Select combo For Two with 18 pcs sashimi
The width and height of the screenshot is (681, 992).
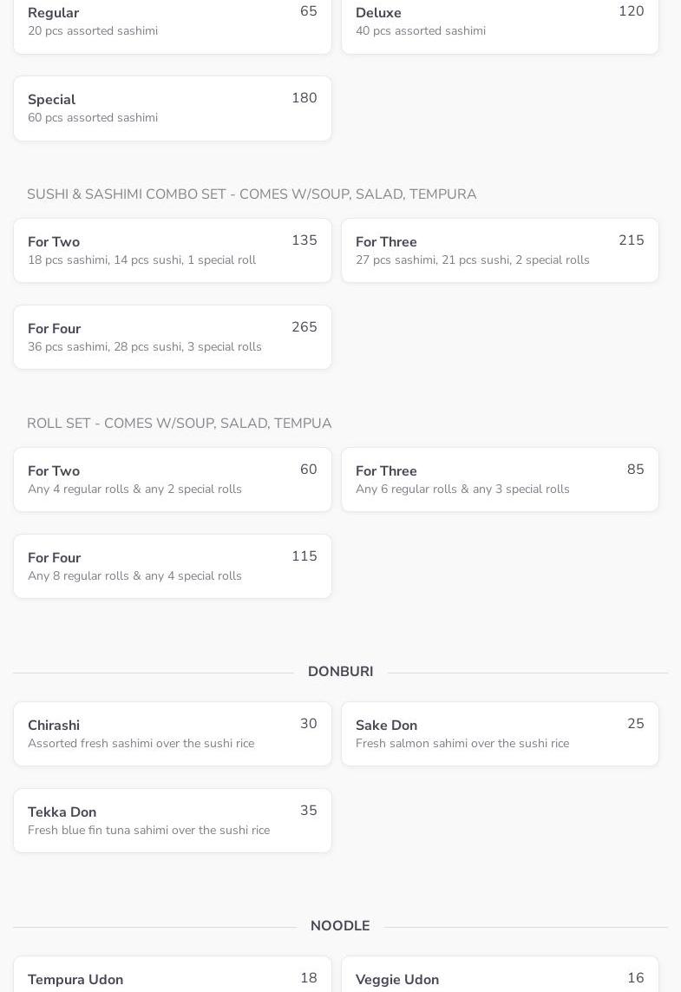[x=172, y=251]
